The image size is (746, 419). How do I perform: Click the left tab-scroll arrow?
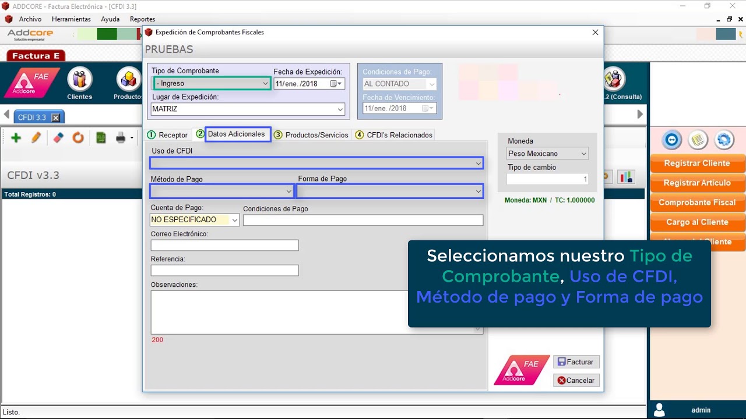pyautogui.click(x=6, y=114)
